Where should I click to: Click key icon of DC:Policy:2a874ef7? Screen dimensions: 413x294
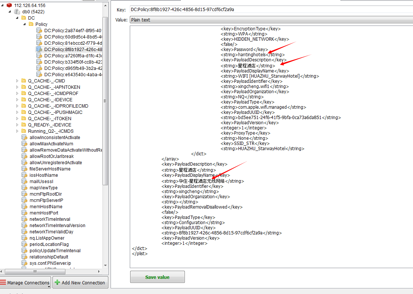pos(39,30)
